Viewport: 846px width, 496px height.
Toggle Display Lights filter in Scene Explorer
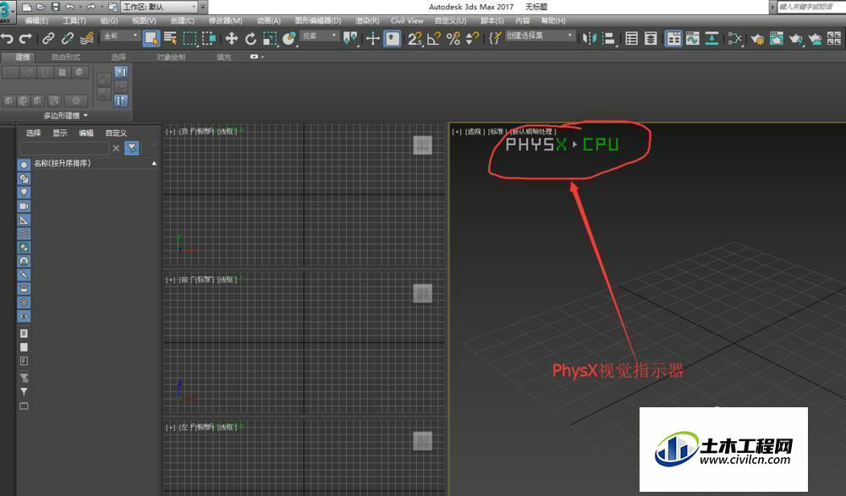point(24,193)
